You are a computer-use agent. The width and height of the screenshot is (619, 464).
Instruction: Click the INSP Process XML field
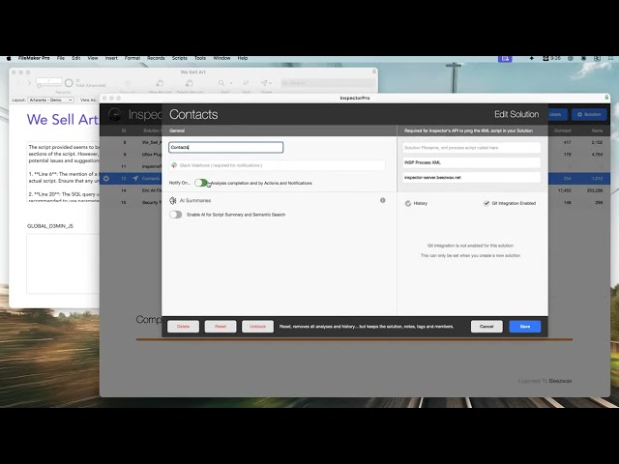472,162
